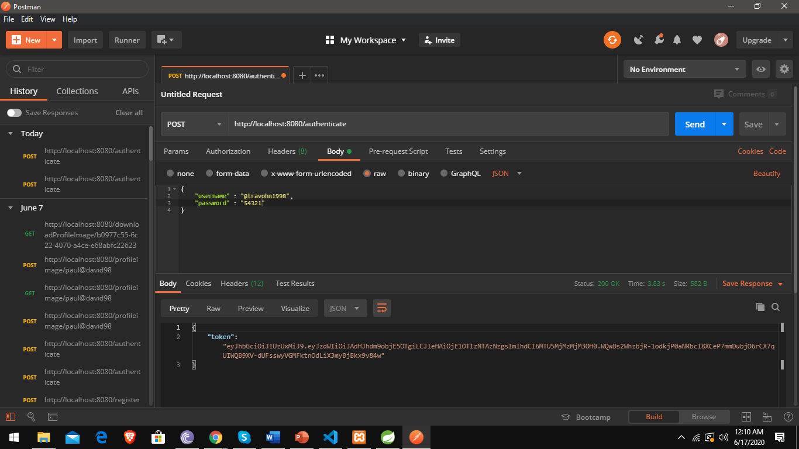Toggle the response line wrap icon
Screen dimensions: 799x449
[x=382, y=308]
